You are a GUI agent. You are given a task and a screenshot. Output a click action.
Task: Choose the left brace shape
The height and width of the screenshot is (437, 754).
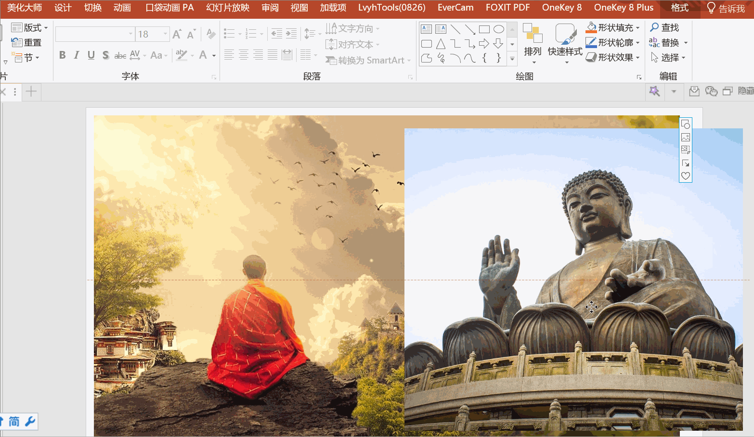484,58
